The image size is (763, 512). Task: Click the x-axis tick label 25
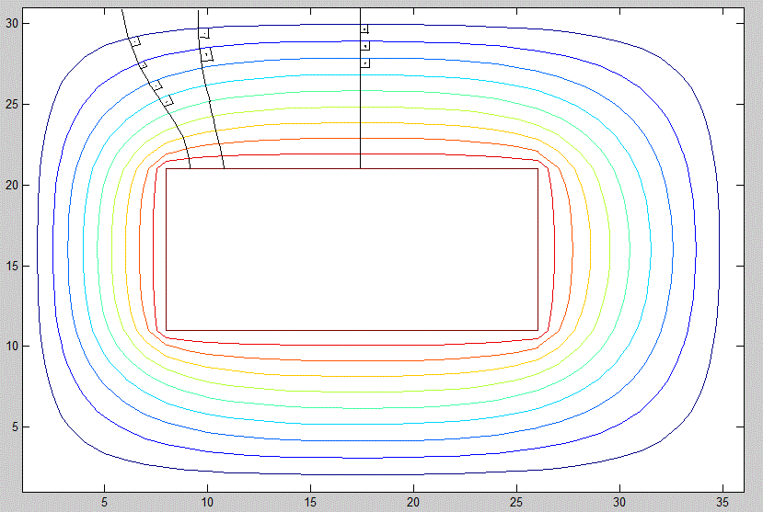(x=517, y=501)
